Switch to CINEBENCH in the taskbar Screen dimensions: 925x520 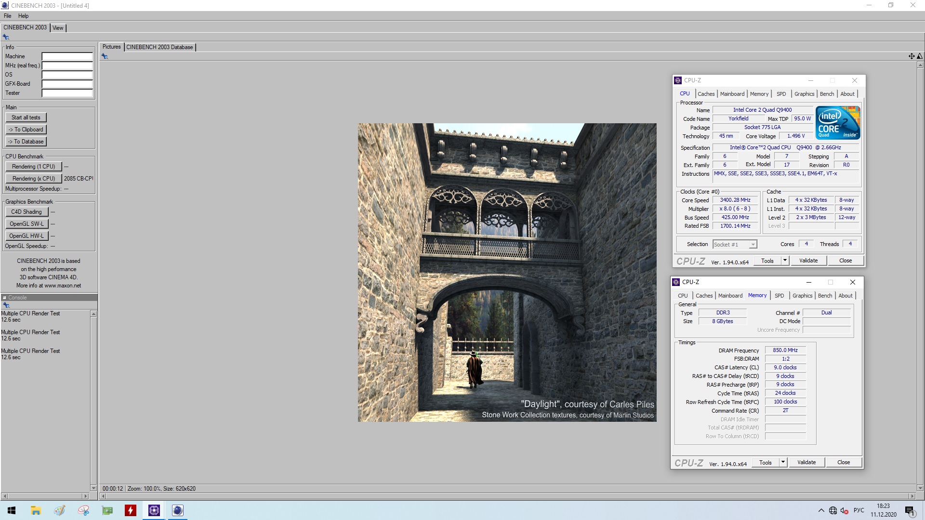pyautogui.click(x=178, y=510)
